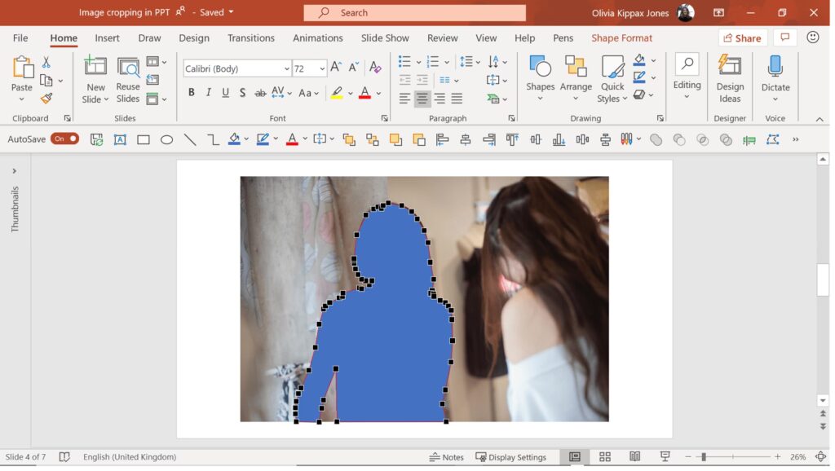835x471 pixels.
Task: Open the Transitions tab
Action: coord(251,37)
